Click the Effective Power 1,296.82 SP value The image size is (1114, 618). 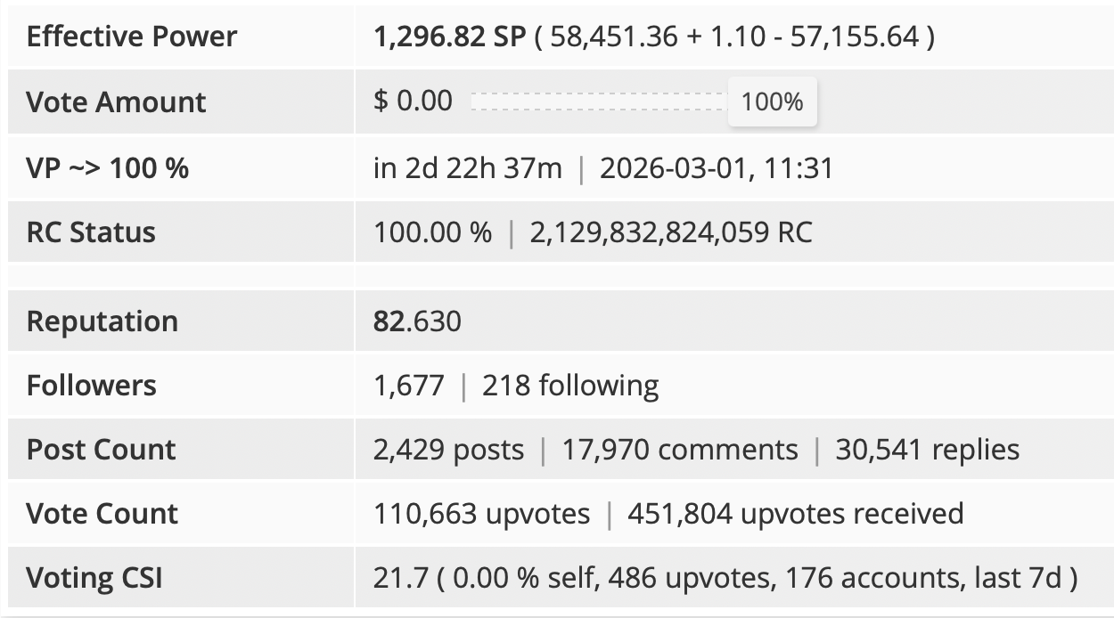click(450, 37)
